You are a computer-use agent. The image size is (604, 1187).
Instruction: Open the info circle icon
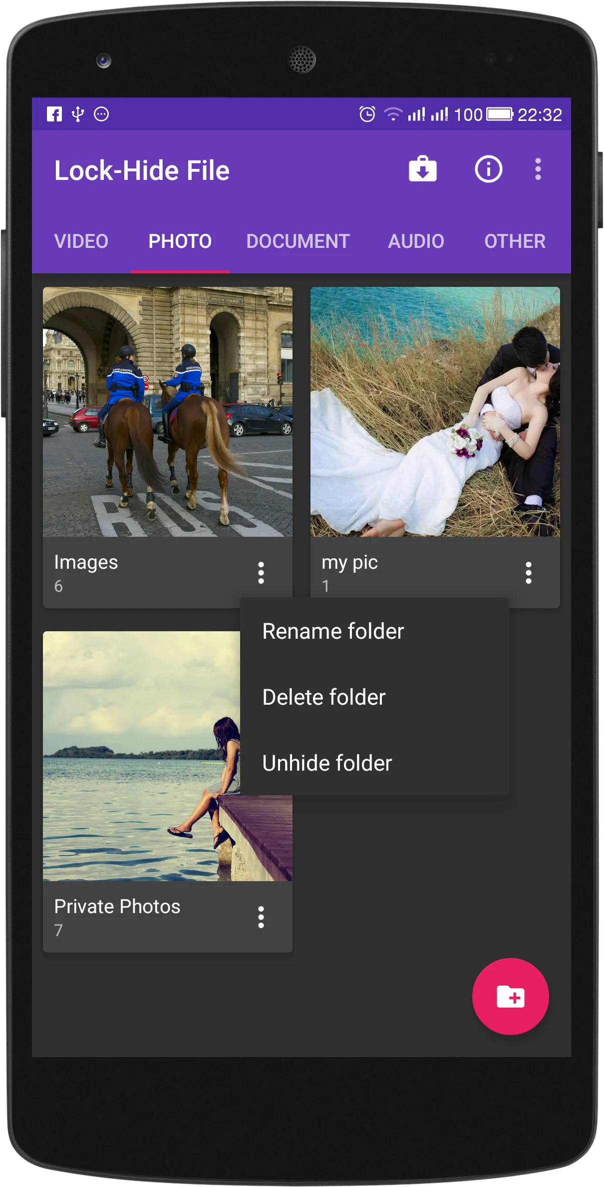(x=488, y=169)
